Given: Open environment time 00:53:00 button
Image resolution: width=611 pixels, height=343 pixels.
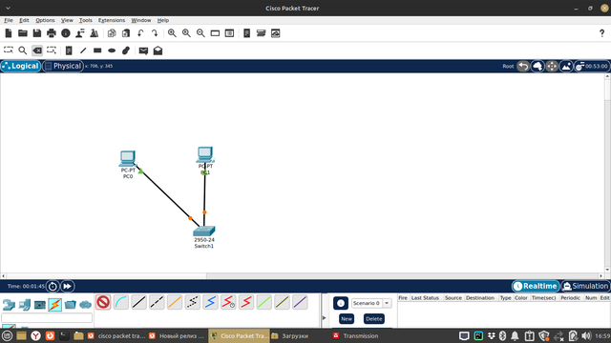Looking at the screenshot, I should 592,66.
